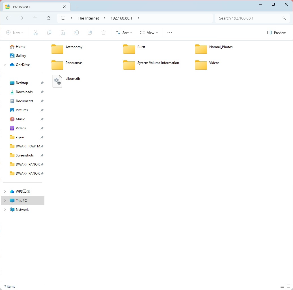
Task: Click the Delete icon in toolbar
Action: click(104, 33)
